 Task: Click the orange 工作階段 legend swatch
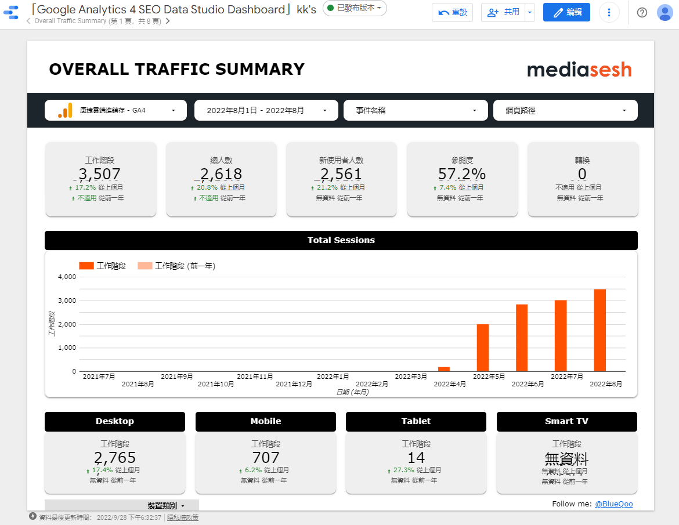click(x=86, y=266)
